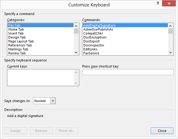Click the Assign button
Viewport: 178px width, 139px height.
coord(16,131)
